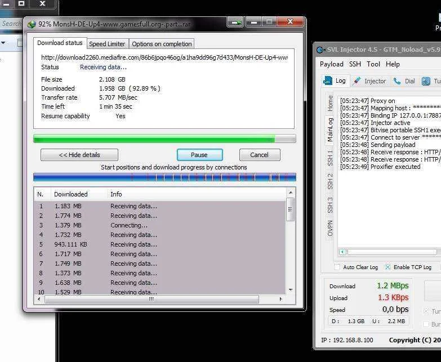The image size is (441, 362).
Task: Open the Help menu in SVL Injector
Action: point(393,64)
